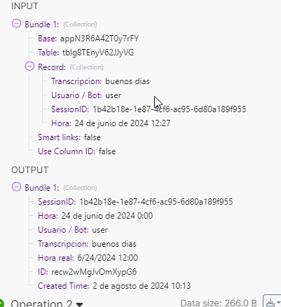Select the input SessionID value
The image size is (281, 307).
170,109
